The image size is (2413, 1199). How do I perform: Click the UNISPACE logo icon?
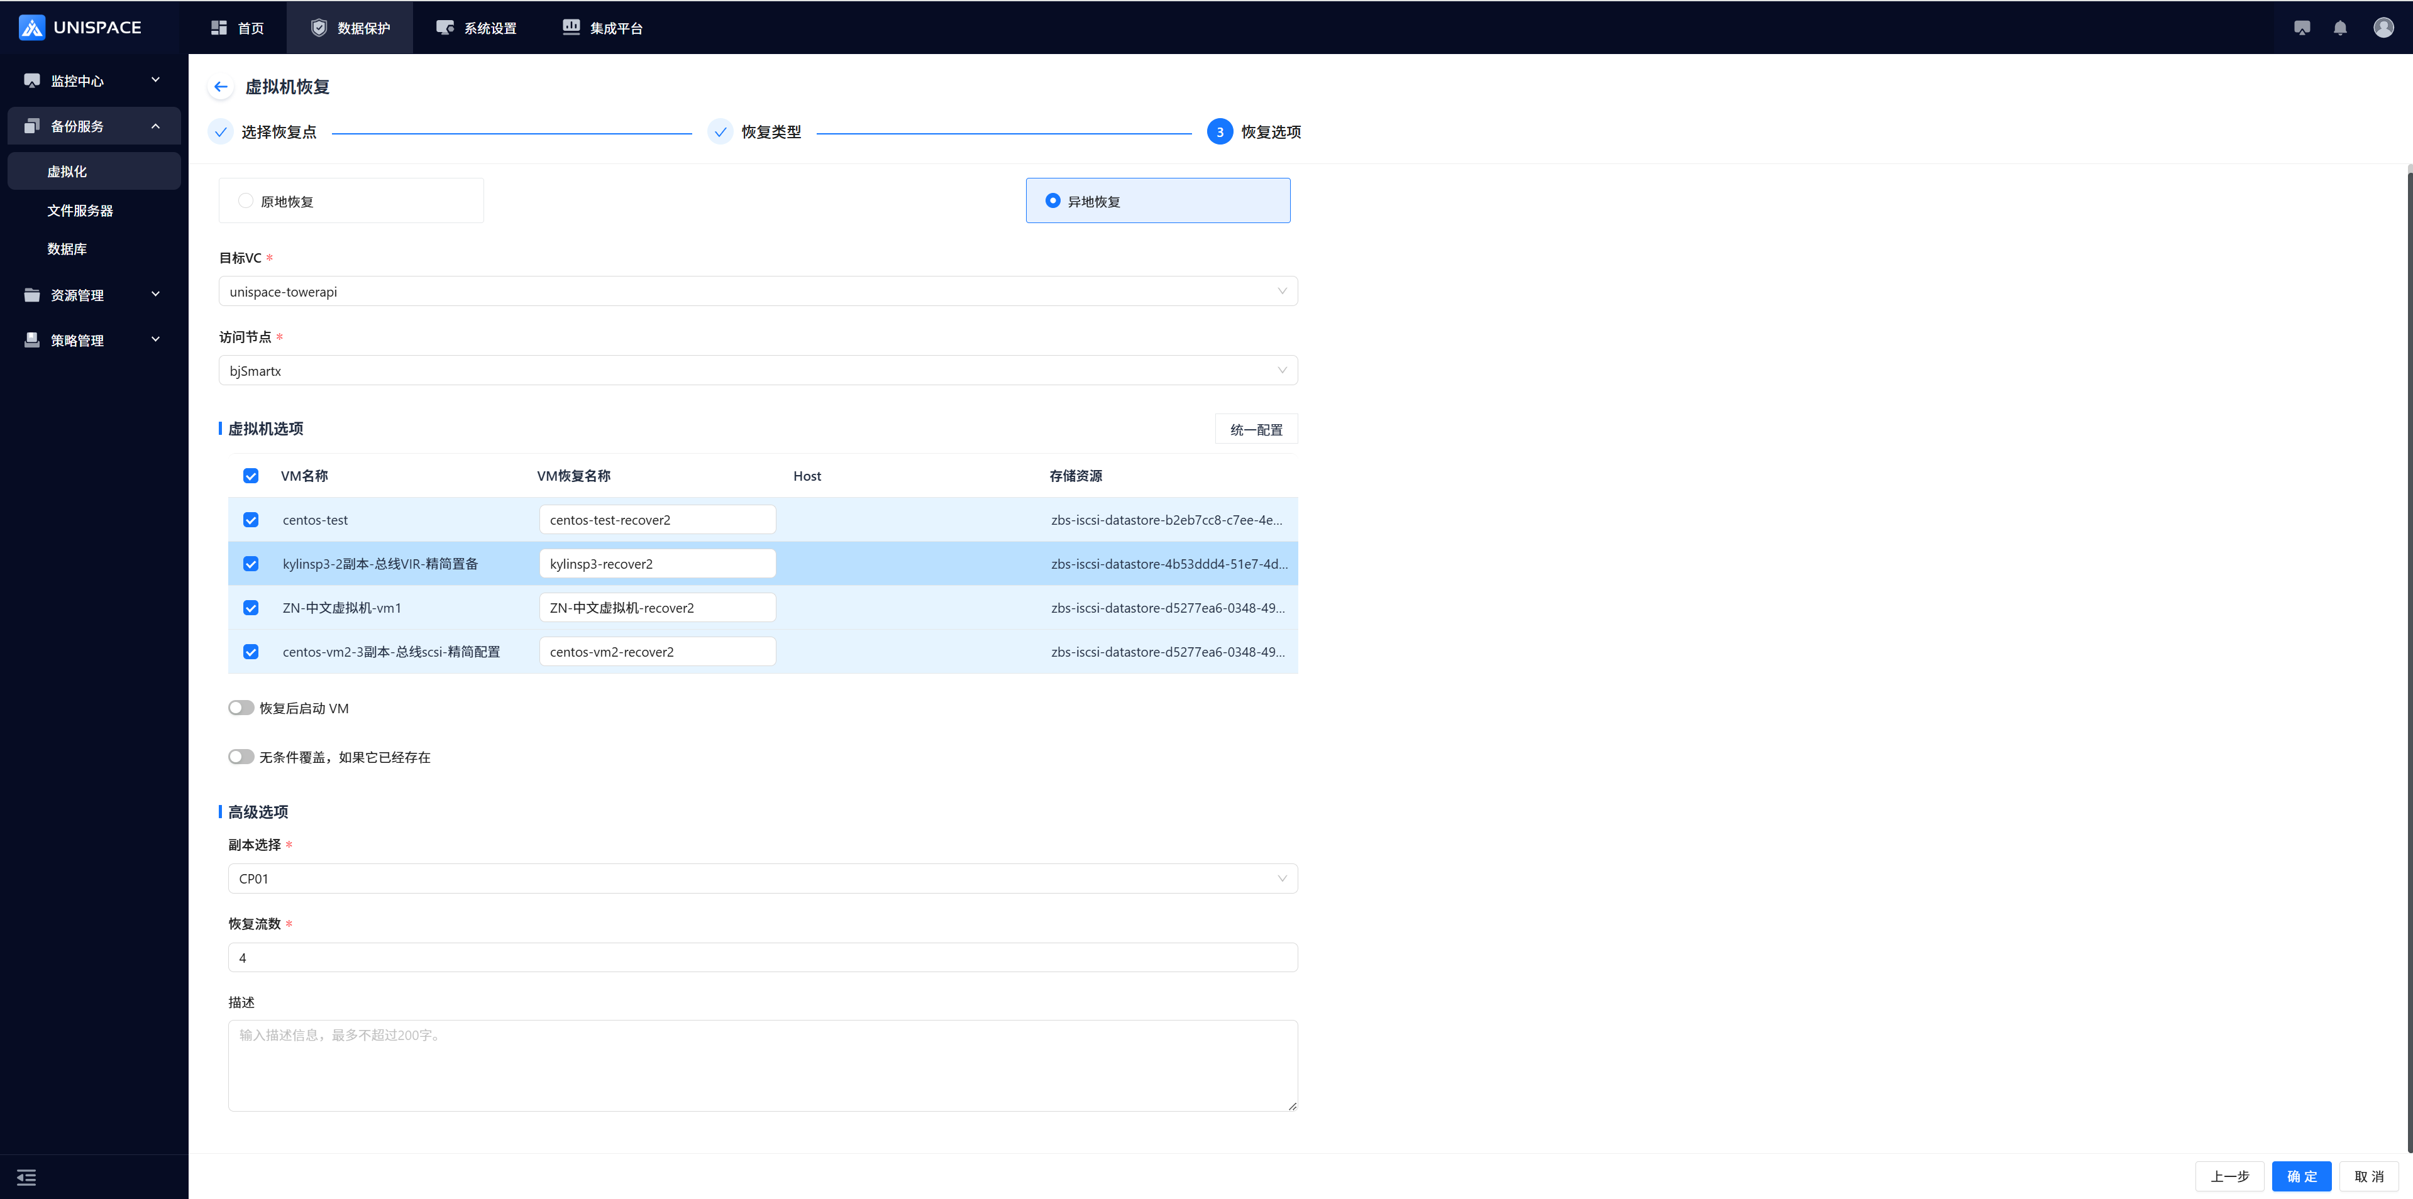[x=32, y=27]
